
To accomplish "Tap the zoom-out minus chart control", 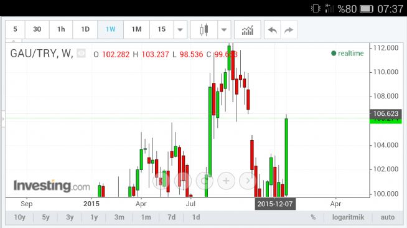I will [x=183, y=181].
